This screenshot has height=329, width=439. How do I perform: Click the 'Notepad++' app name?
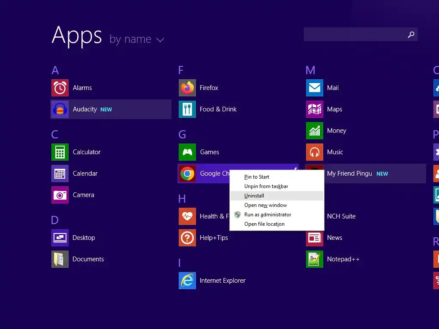pos(343,259)
